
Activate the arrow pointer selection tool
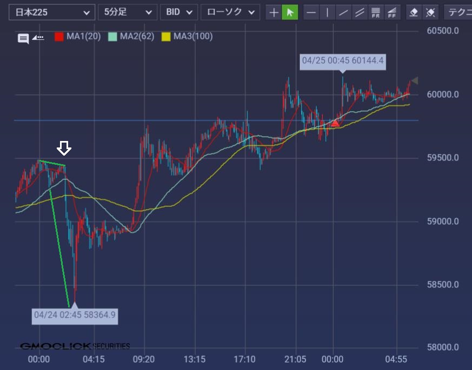tap(290, 12)
